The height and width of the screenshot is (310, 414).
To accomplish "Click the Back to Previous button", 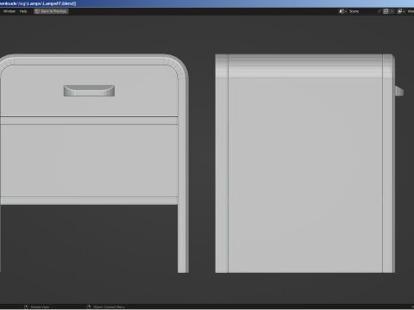I will point(51,11).
